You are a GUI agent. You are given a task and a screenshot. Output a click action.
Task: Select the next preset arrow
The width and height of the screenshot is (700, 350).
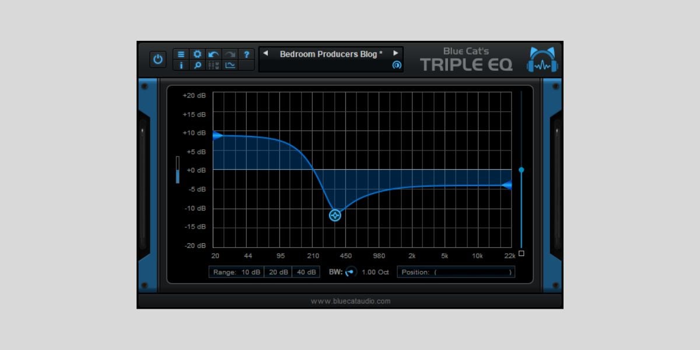click(x=395, y=53)
